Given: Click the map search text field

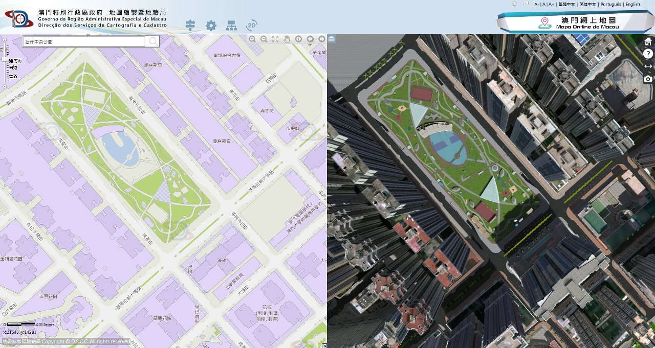Looking at the screenshot, I should coord(84,41).
